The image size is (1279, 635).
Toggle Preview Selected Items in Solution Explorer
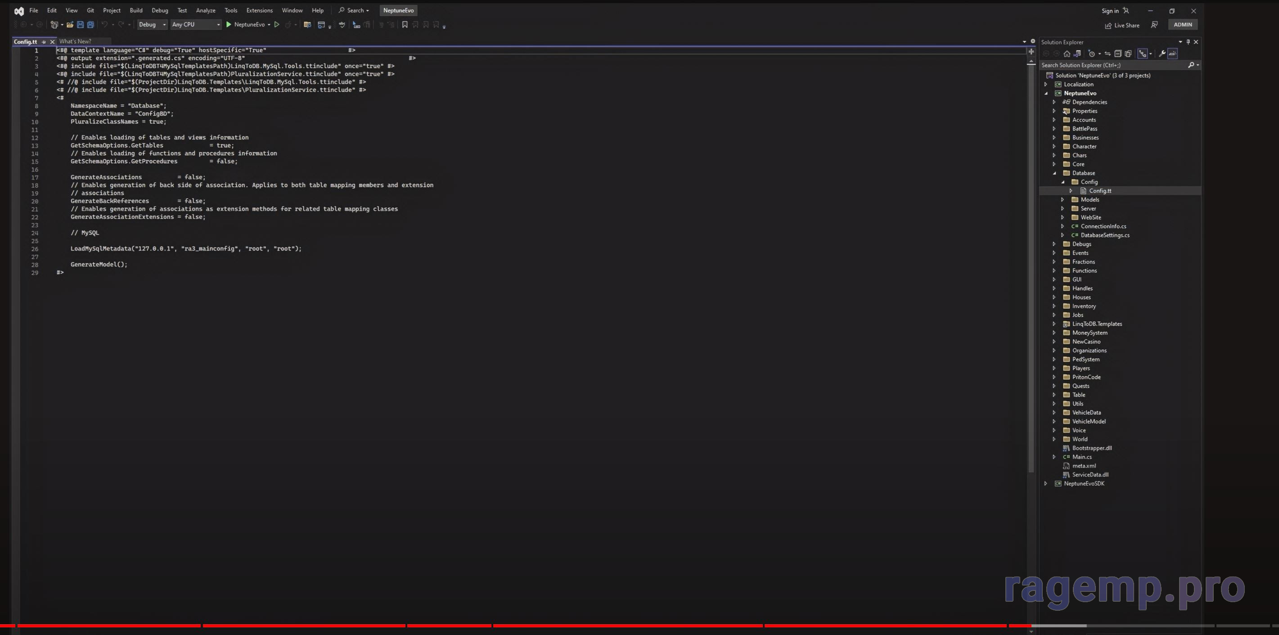pyautogui.click(x=1172, y=54)
